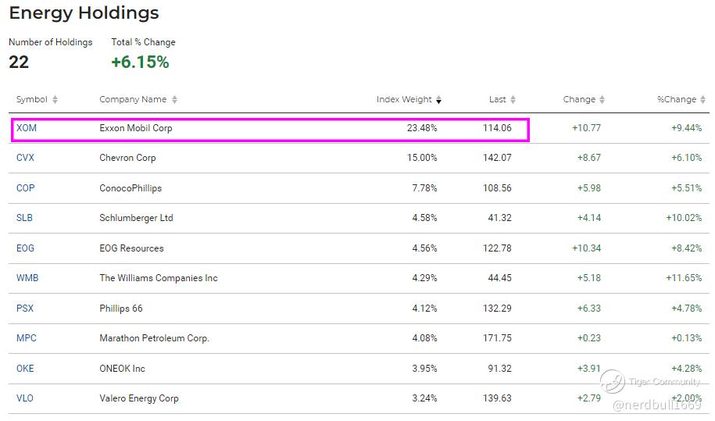Click the COP symbol link
The width and height of the screenshot is (715, 421).
pos(26,188)
